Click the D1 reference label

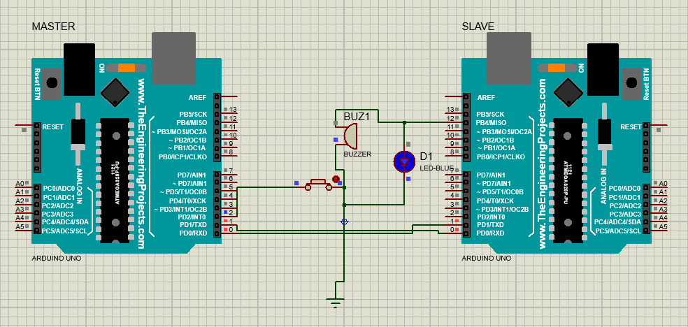click(x=426, y=157)
